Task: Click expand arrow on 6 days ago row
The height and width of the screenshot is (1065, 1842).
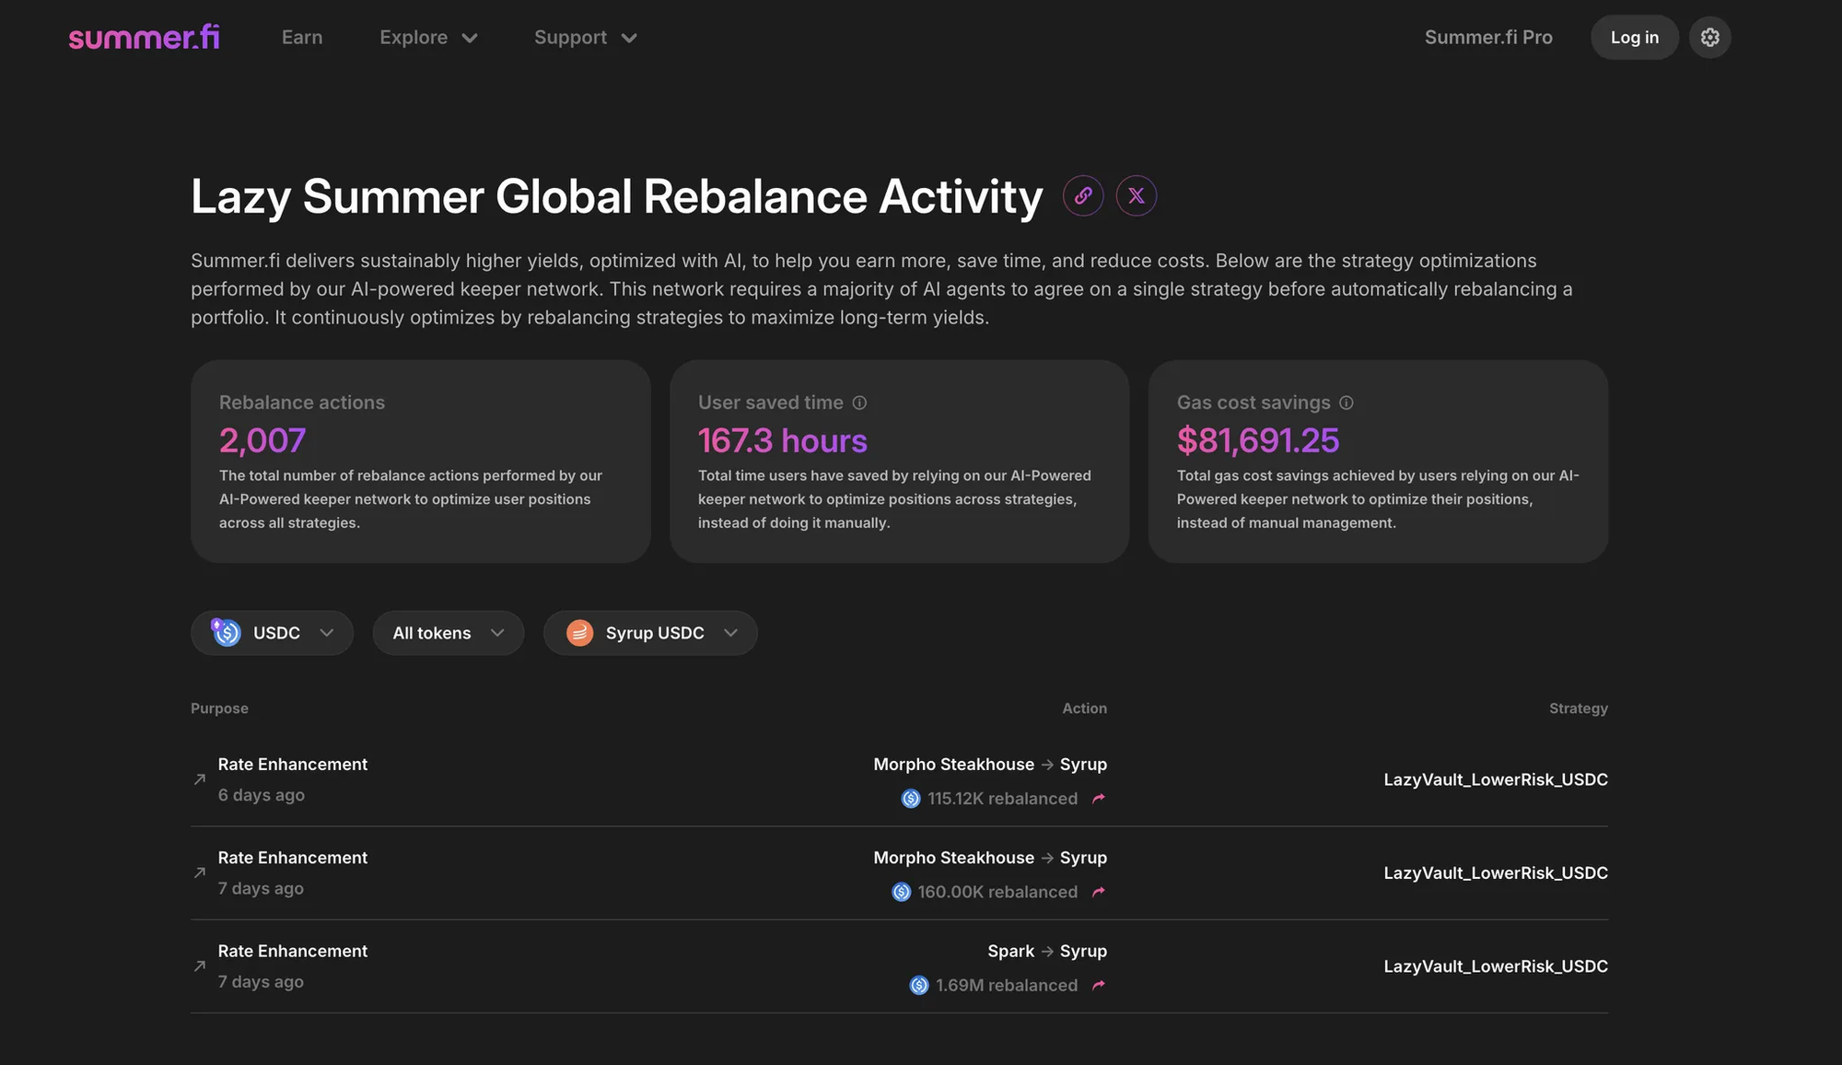Action: (200, 779)
